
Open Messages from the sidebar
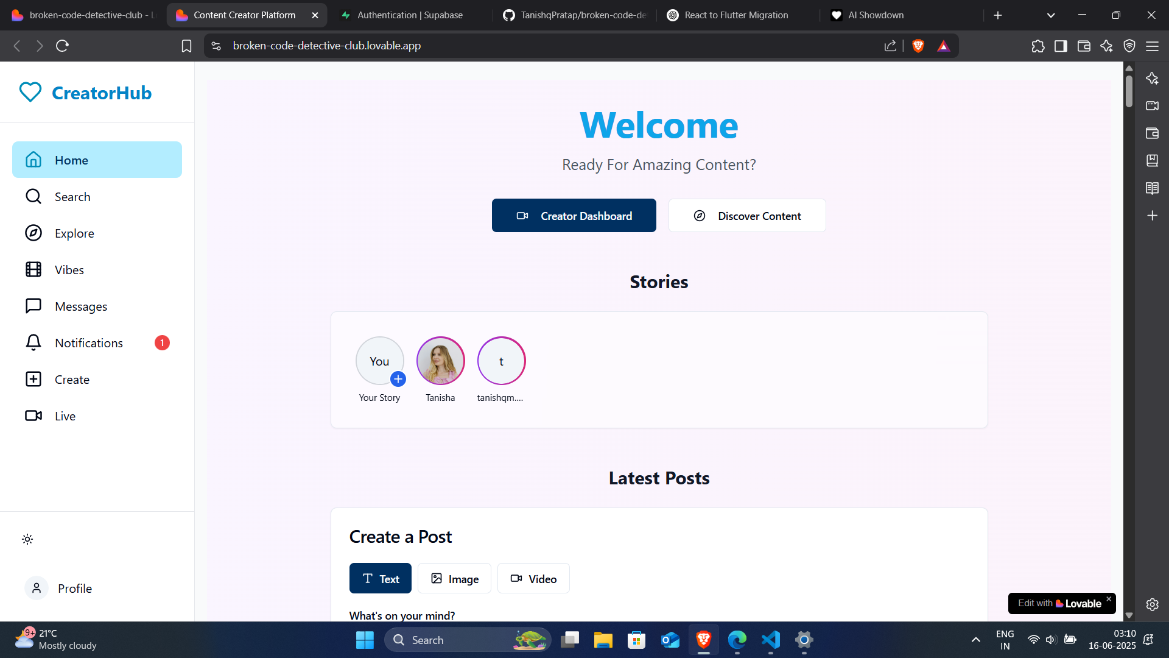(x=81, y=306)
